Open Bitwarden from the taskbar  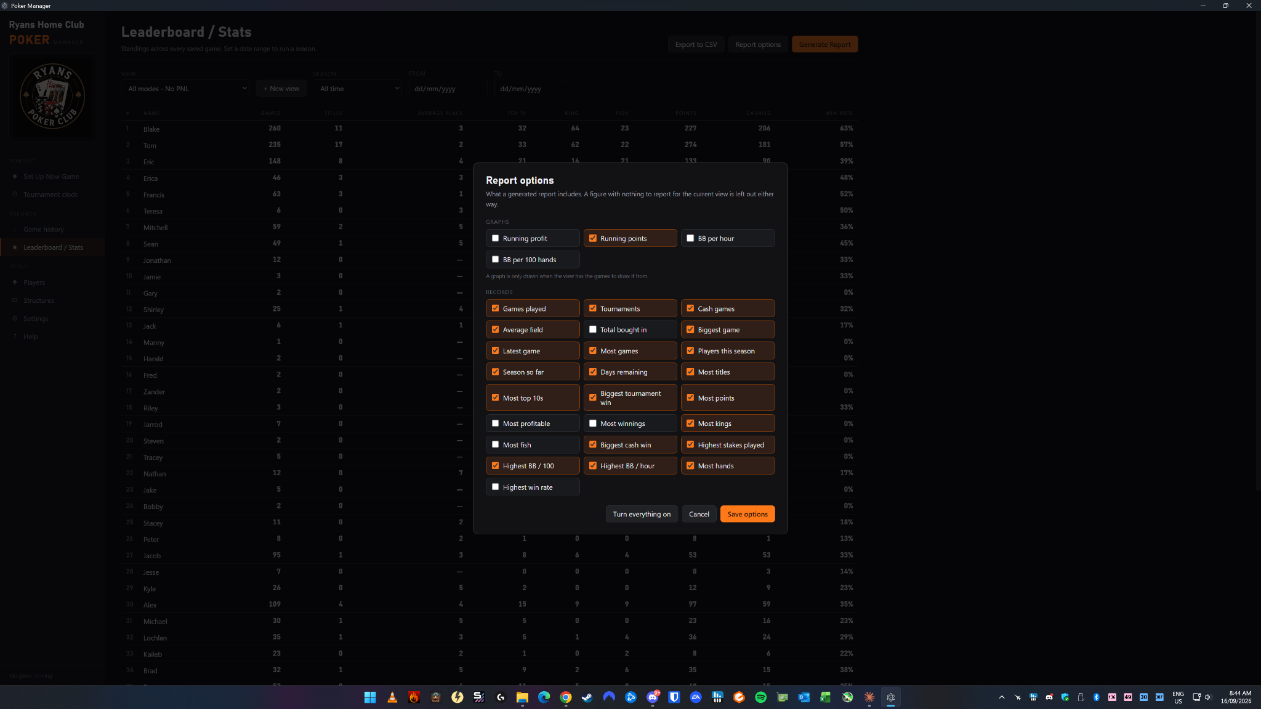click(x=674, y=697)
